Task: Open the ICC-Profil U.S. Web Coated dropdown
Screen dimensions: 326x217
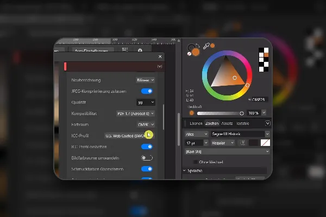Action: pyautogui.click(x=129, y=136)
